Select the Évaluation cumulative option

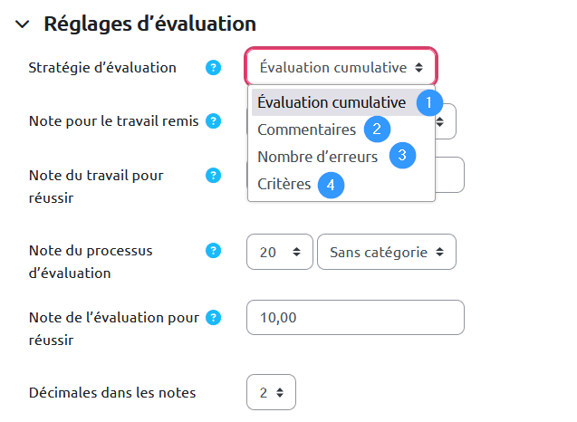[332, 102]
